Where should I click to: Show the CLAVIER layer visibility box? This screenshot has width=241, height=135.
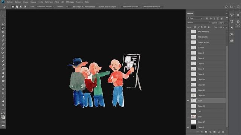188,48
